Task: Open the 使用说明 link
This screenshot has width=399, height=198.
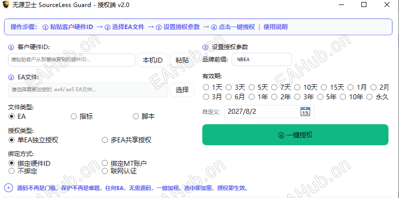Action: pos(276,27)
